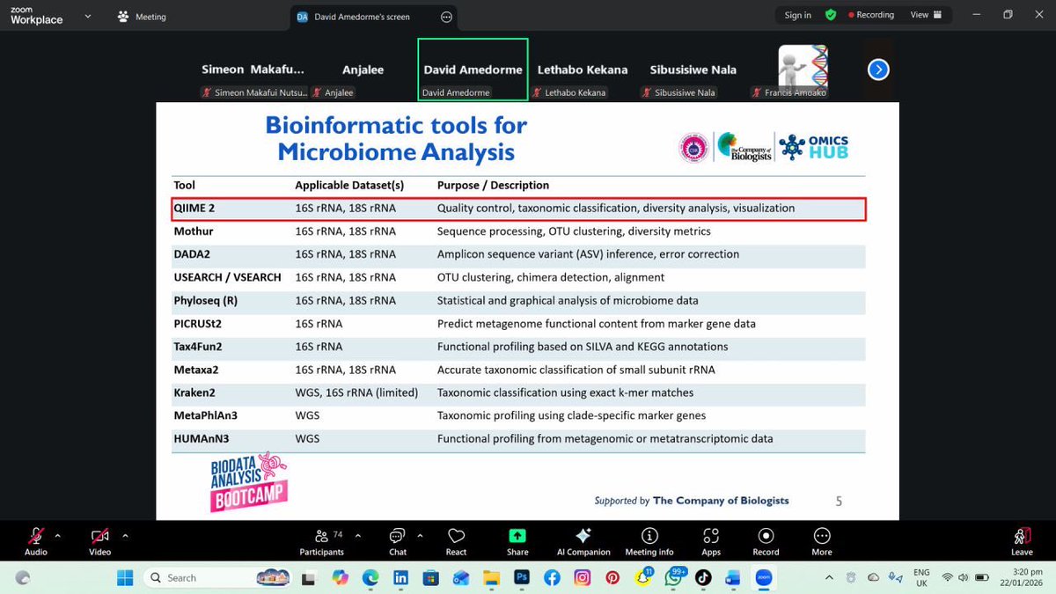Start recording with the Record button

coord(766,541)
